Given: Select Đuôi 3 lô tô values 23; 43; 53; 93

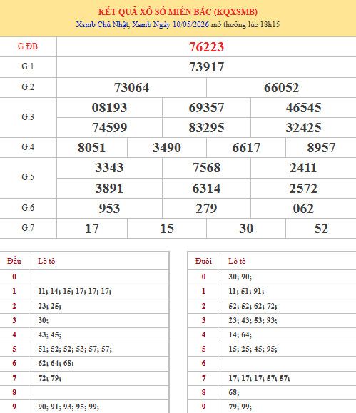Looking at the screenshot, I should 253,320.
